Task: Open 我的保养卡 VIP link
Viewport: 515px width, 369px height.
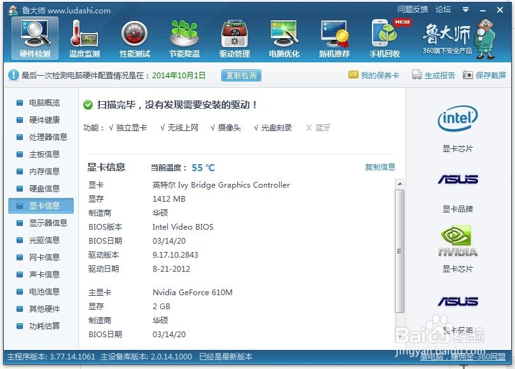Action: (374, 75)
